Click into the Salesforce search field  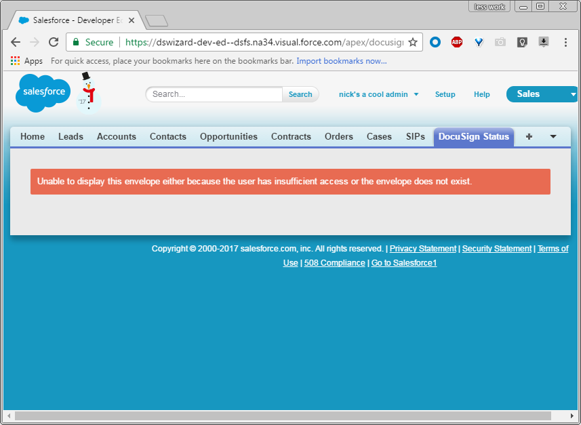[214, 94]
